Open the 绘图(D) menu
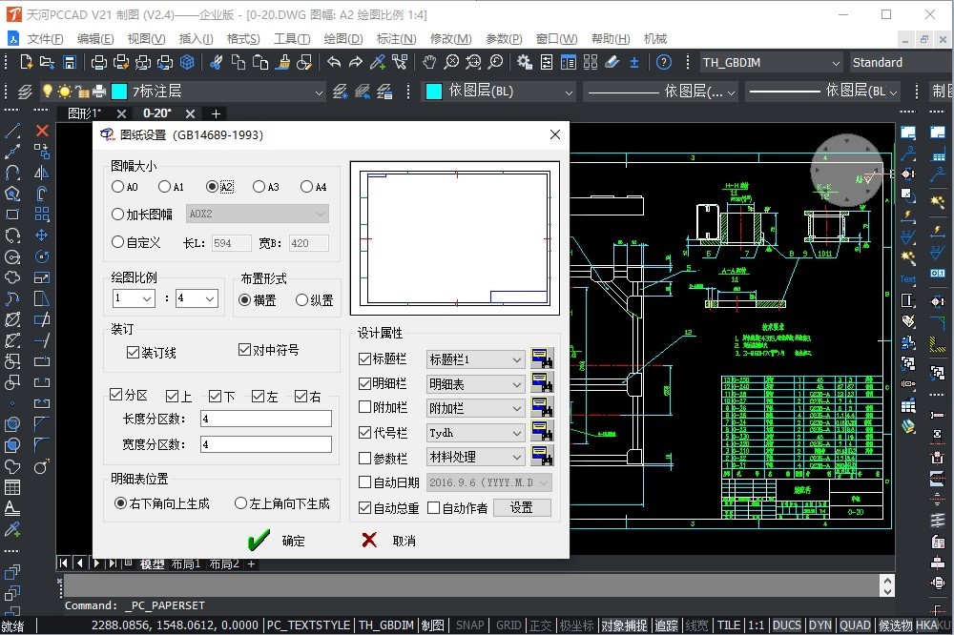This screenshot has height=635, width=954. point(343,39)
